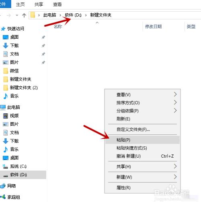Choose 自定义文件夹(F)... menu entry
This screenshot has width=201, height=202.
(142, 129)
